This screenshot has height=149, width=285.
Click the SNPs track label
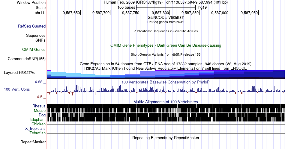tap(40, 40)
